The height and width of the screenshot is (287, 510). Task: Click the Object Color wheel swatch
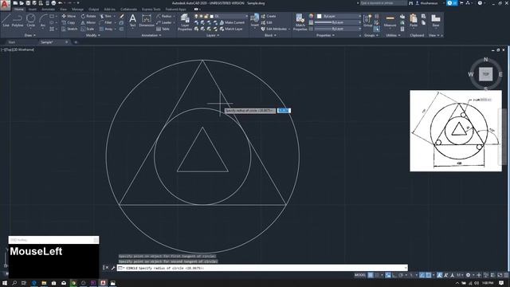point(312,16)
